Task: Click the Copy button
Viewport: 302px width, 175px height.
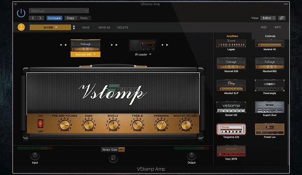Action: pyautogui.click(x=70, y=18)
